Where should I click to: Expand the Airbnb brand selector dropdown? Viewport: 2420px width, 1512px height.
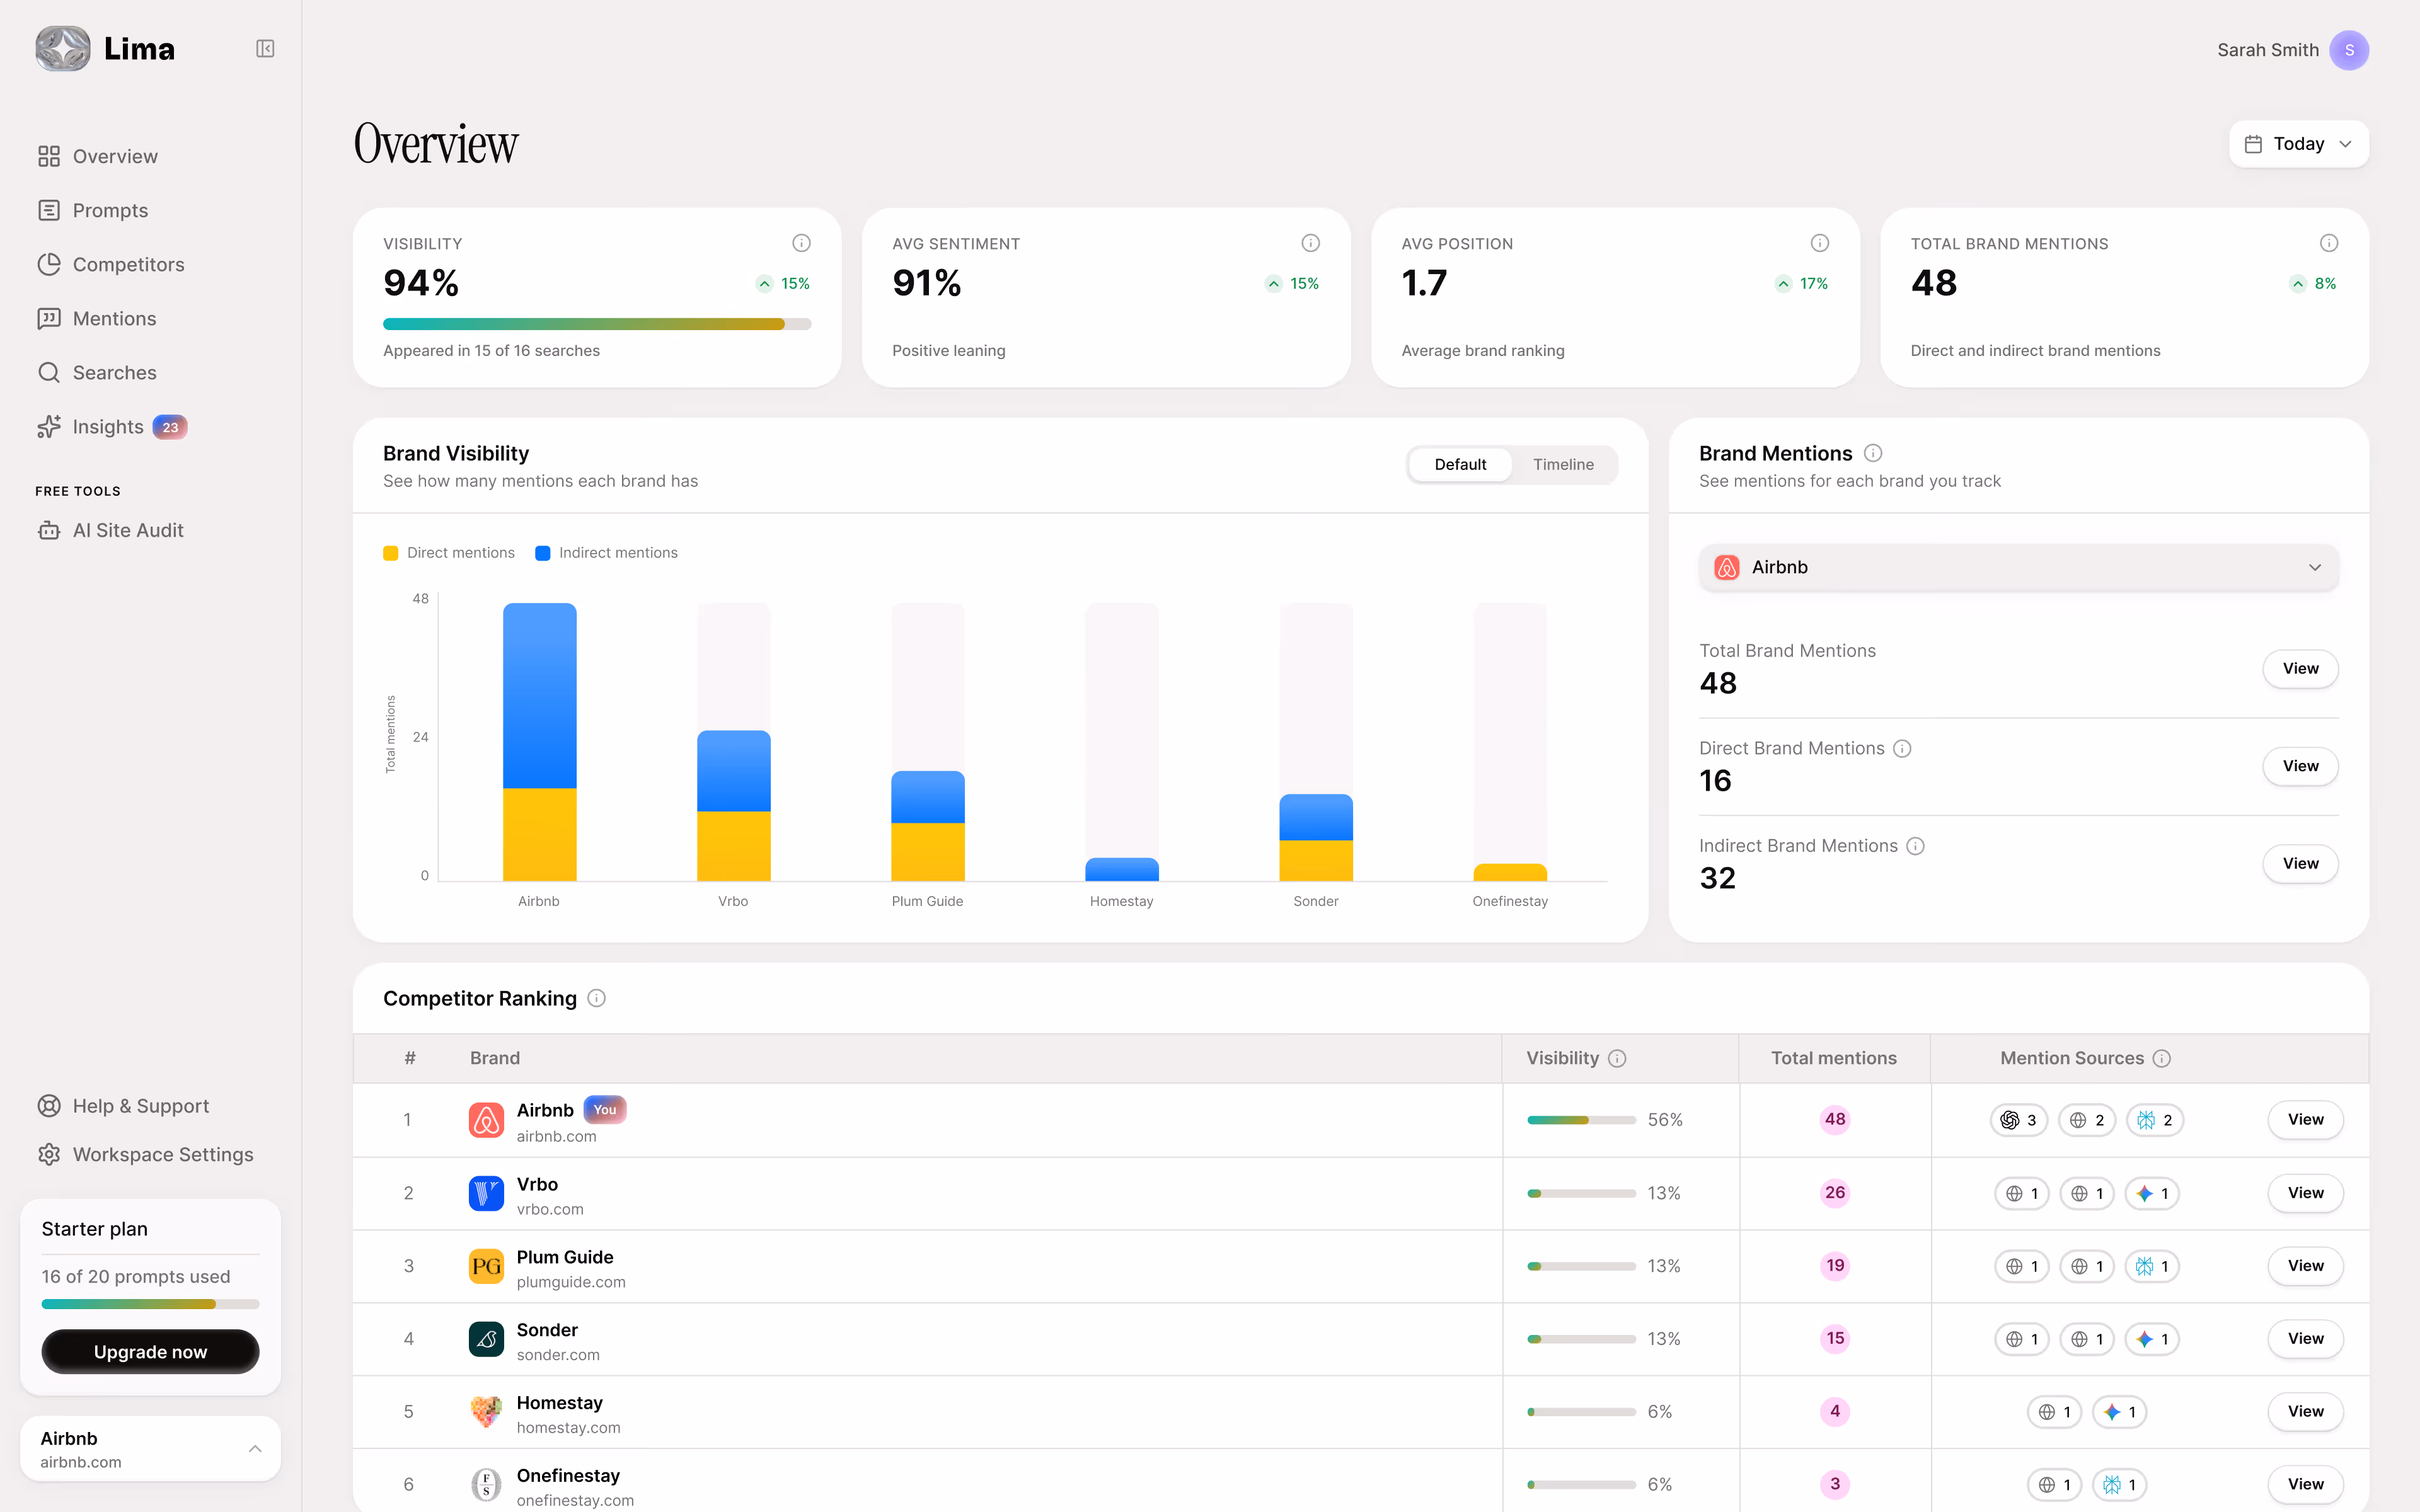pos(2018,567)
